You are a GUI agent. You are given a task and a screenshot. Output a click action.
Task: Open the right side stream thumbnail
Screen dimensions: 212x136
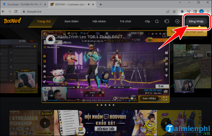(x=192, y=66)
